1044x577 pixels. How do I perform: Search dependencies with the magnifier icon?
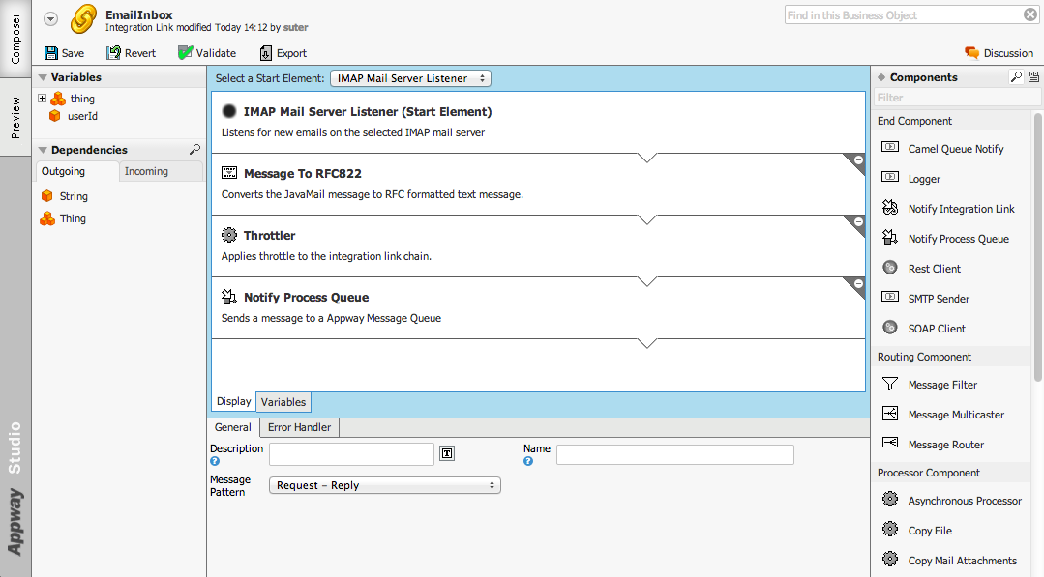[x=194, y=150]
